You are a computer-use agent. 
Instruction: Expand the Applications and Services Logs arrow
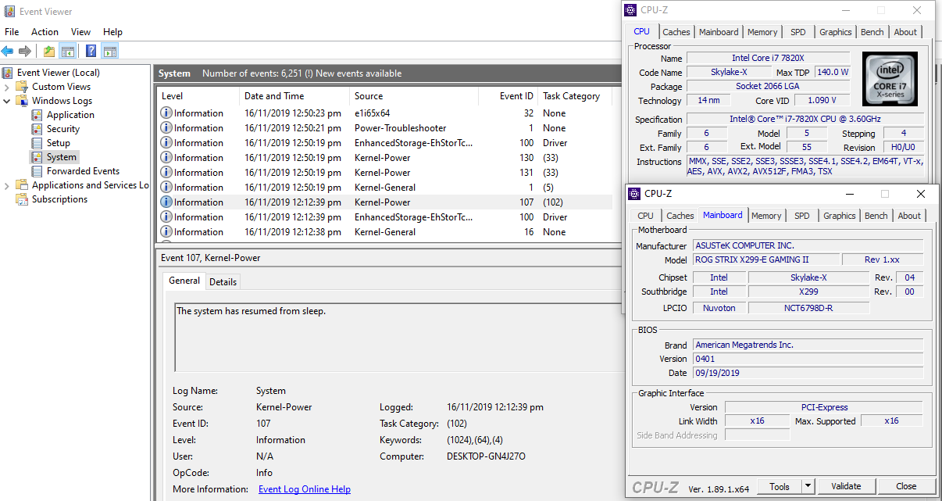pyautogui.click(x=7, y=185)
